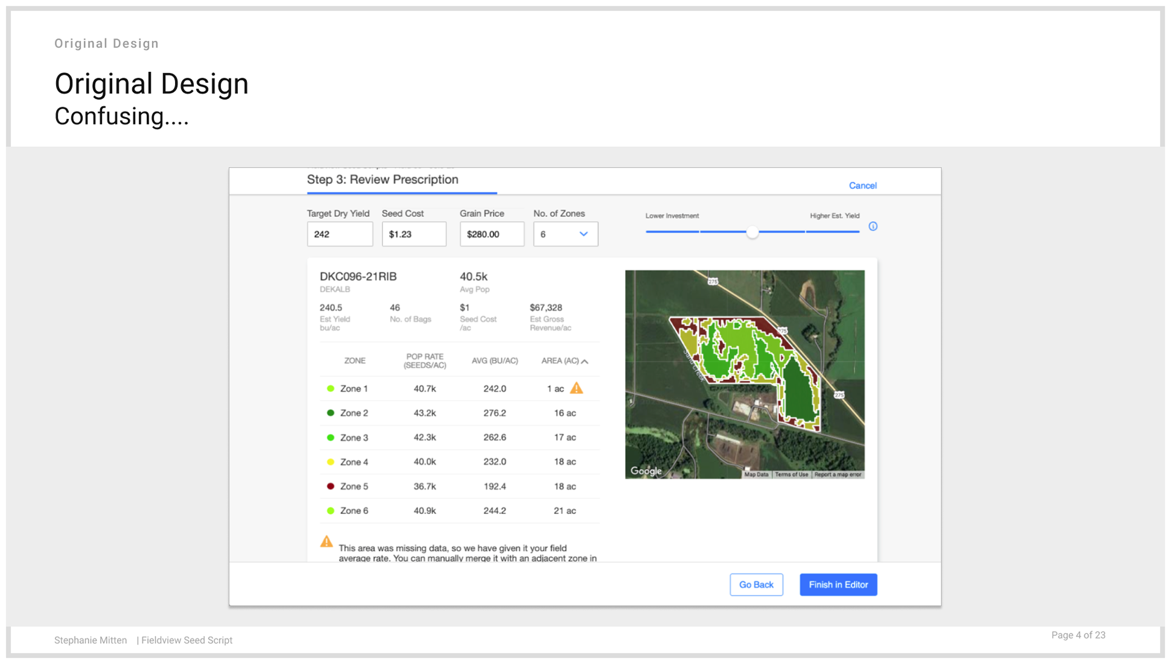1171x664 pixels.
Task: Click the dark red Zone 5 dot
Action: (331, 486)
